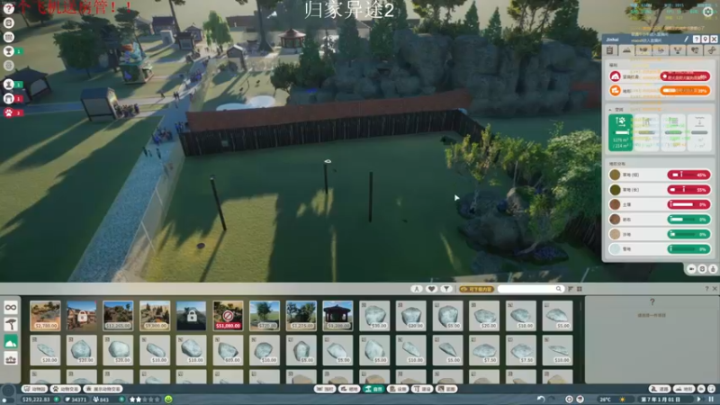The image size is (720, 405).
Task: Open the Terrain tool button
Action: [x=684, y=389]
